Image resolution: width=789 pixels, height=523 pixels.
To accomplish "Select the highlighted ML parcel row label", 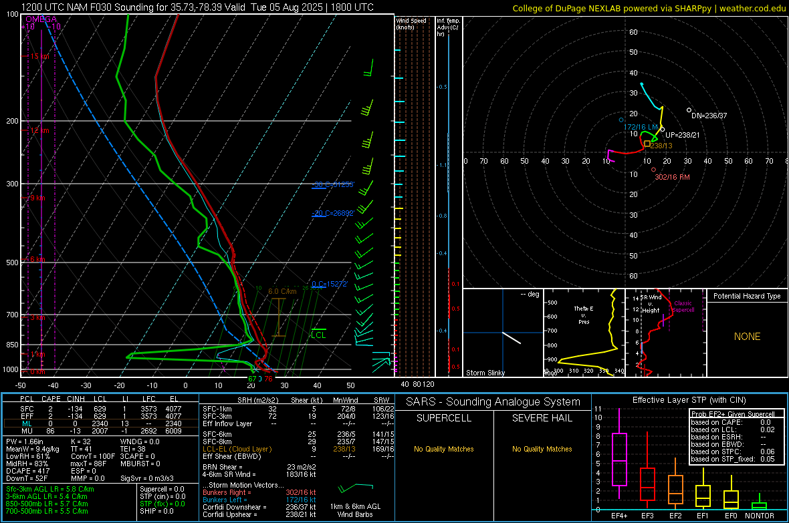I will pyautogui.click(x=27, y=424).
